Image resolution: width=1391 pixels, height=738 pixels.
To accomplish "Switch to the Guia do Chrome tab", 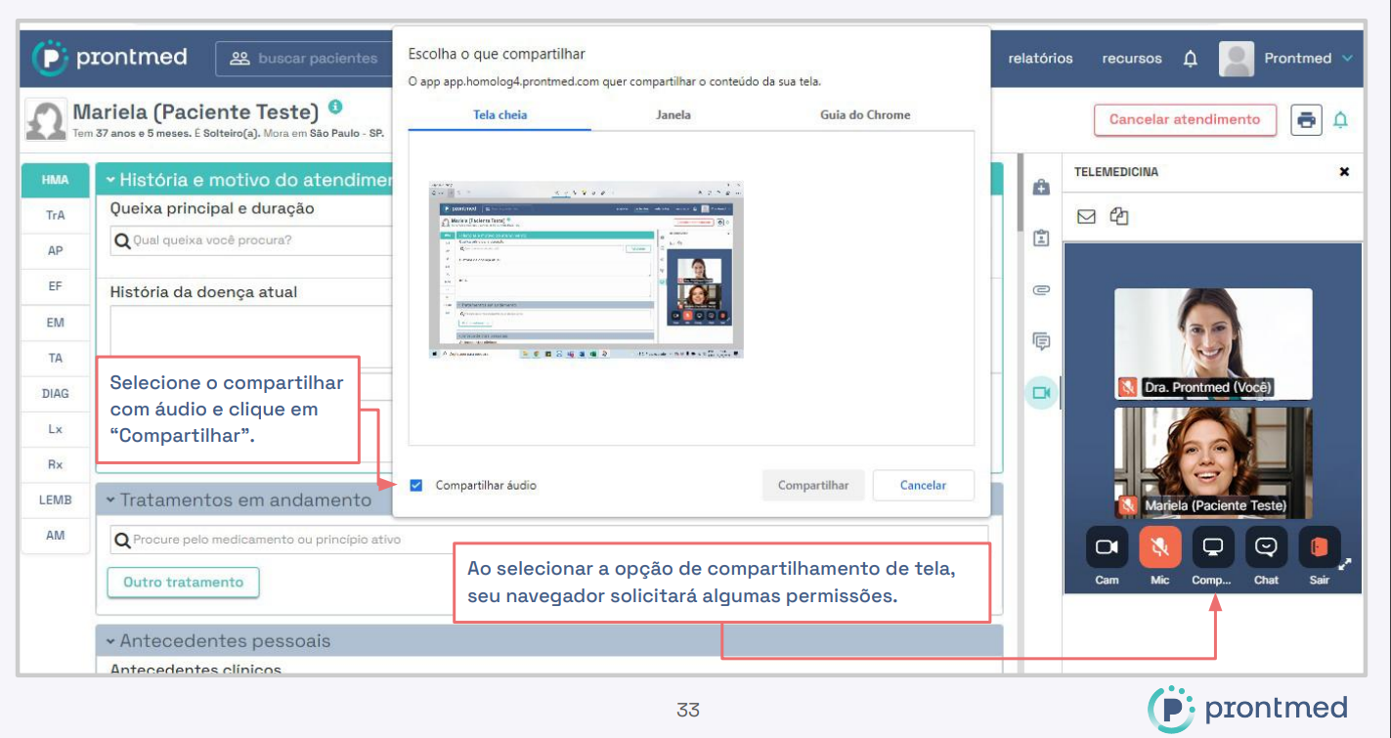I will [x=864, y=115].
